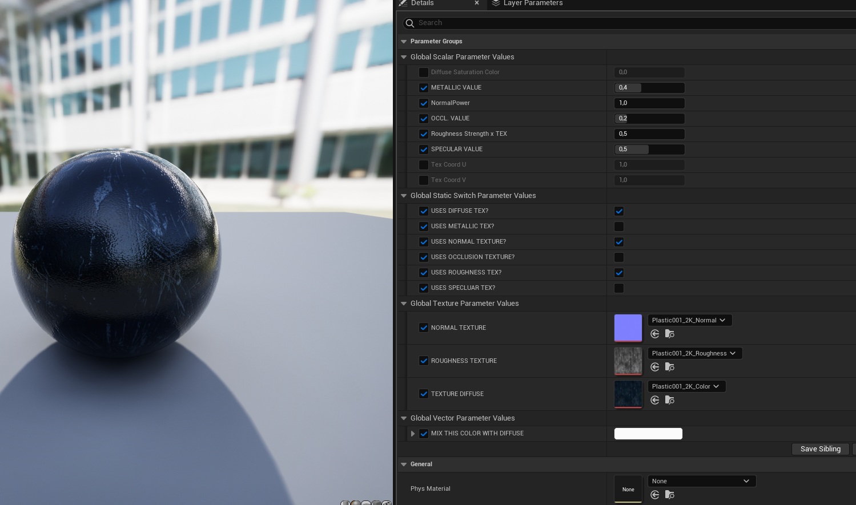Viewport: 856px width, 505px height.
Task: Collapse the General section
Action: [x=404, y=464]
